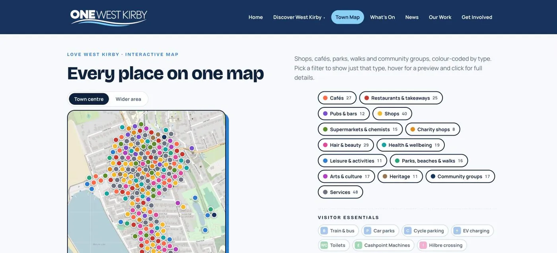This screenshot has width=557, height=253.
Task: Open the Home page
Action: 255,17
